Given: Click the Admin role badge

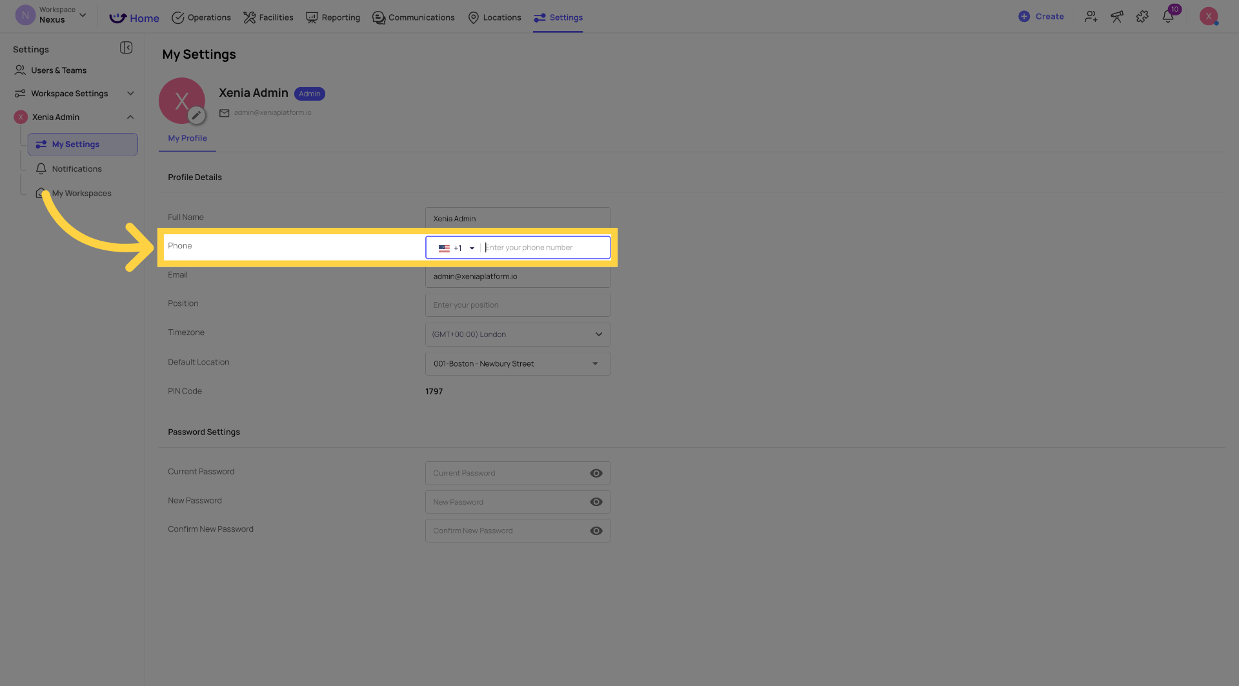Looking at the screenshot, I should click(x=310, y=94).
